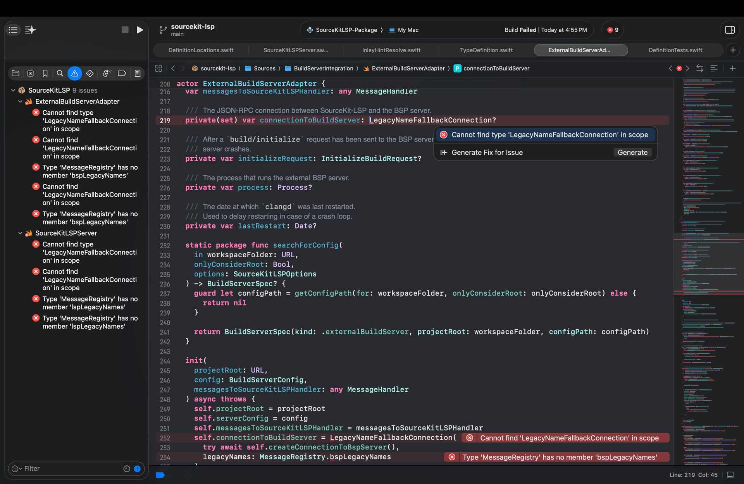Switch to DefinitionLocations.swift tab
The image size is (744, 484).
click(x=201, y=50)
